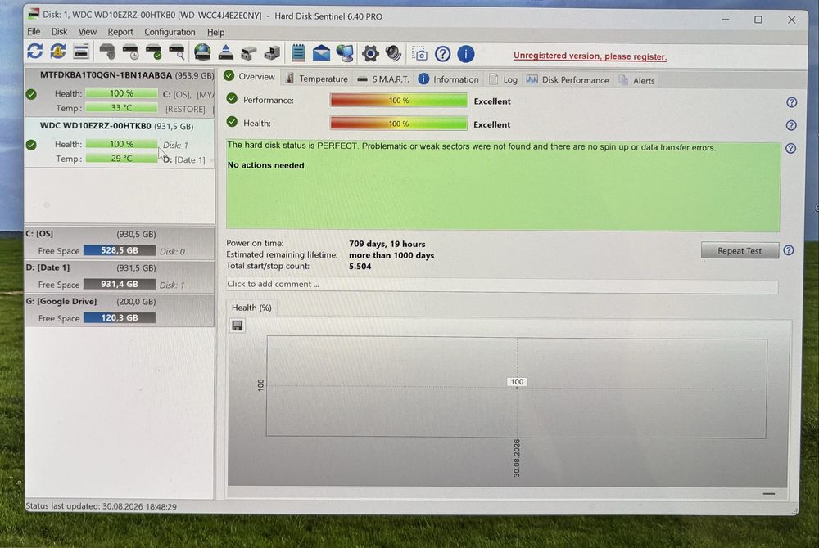Click the help icon next to Repeat Test
Viewport: 819px width, 548px height.
pos(788,250)
